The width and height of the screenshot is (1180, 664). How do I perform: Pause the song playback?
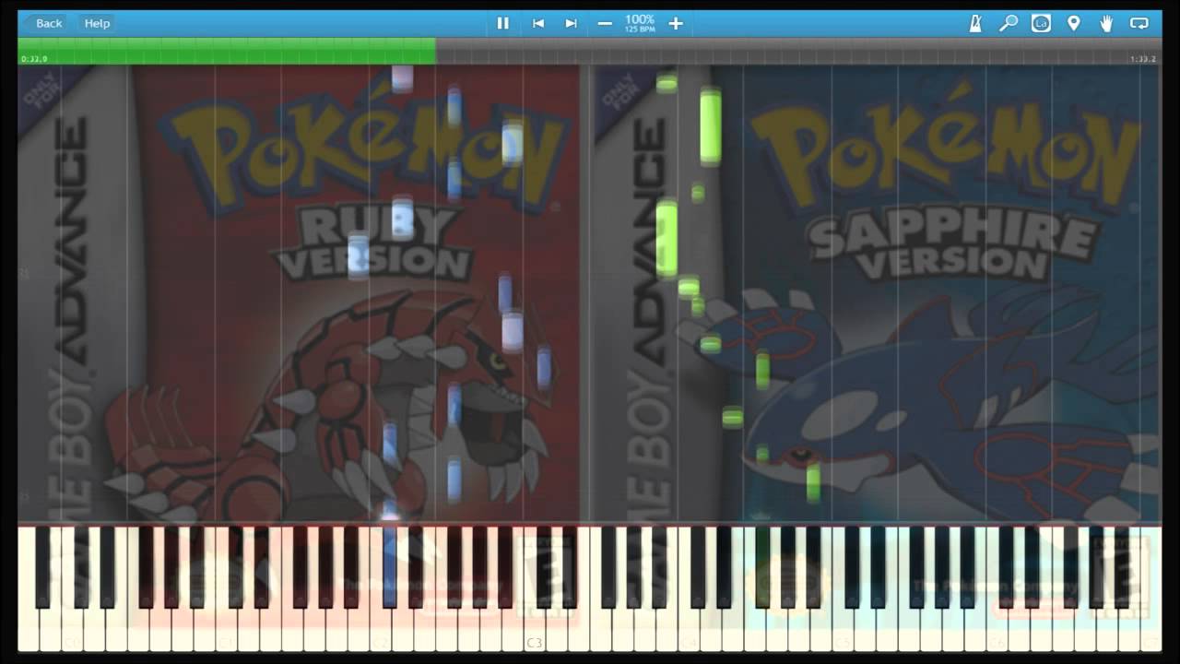(x=503, y=23)
